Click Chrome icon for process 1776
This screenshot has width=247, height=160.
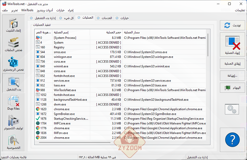[x=38, y=128]
